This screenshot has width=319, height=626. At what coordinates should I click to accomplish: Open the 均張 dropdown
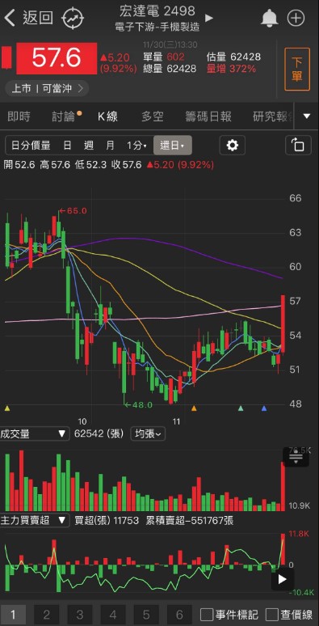point(148,434)
